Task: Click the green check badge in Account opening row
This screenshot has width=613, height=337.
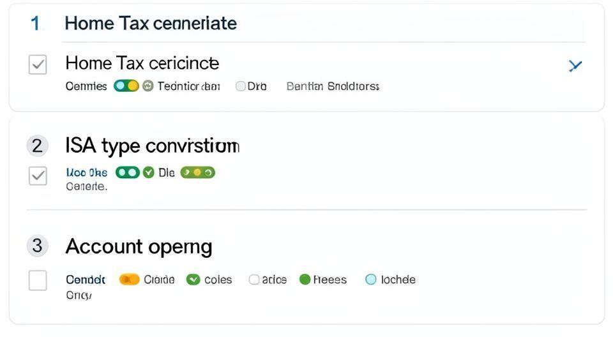Action: tap(193, 280)
